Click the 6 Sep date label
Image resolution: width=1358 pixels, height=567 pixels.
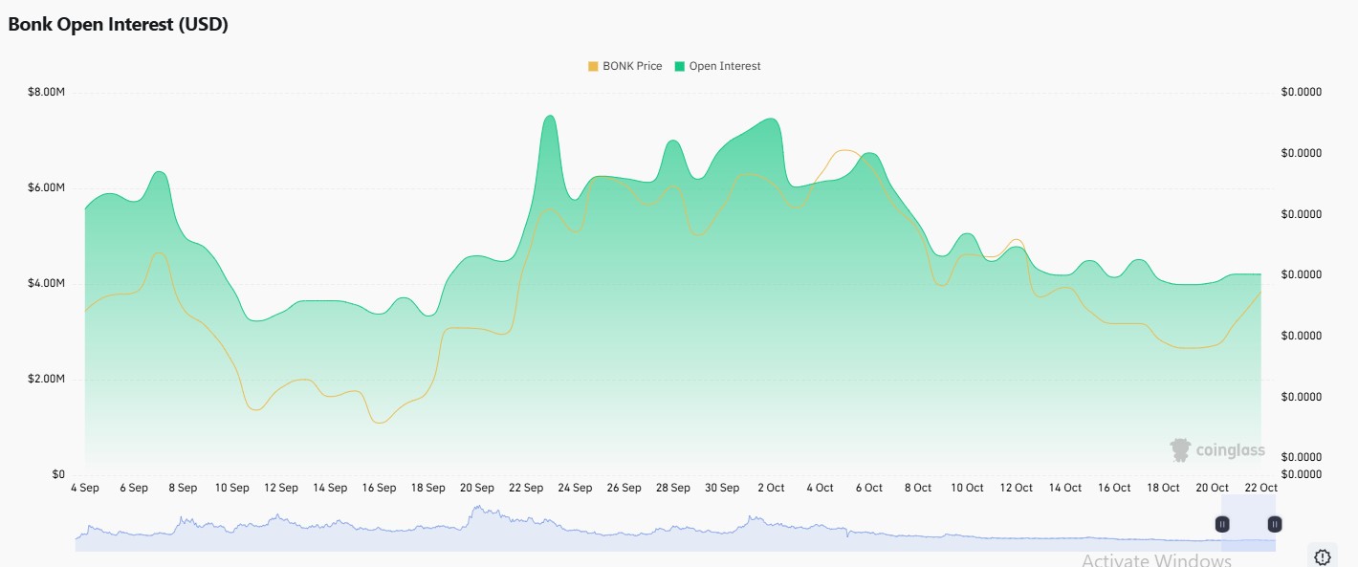tap(134, 488)
